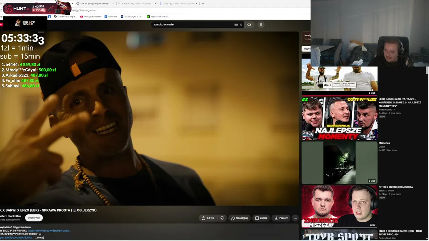The width and height of the screenshot is (429, 241).
Task: Share the video via Udostępnij button
Action: click(x=239, y=218)
